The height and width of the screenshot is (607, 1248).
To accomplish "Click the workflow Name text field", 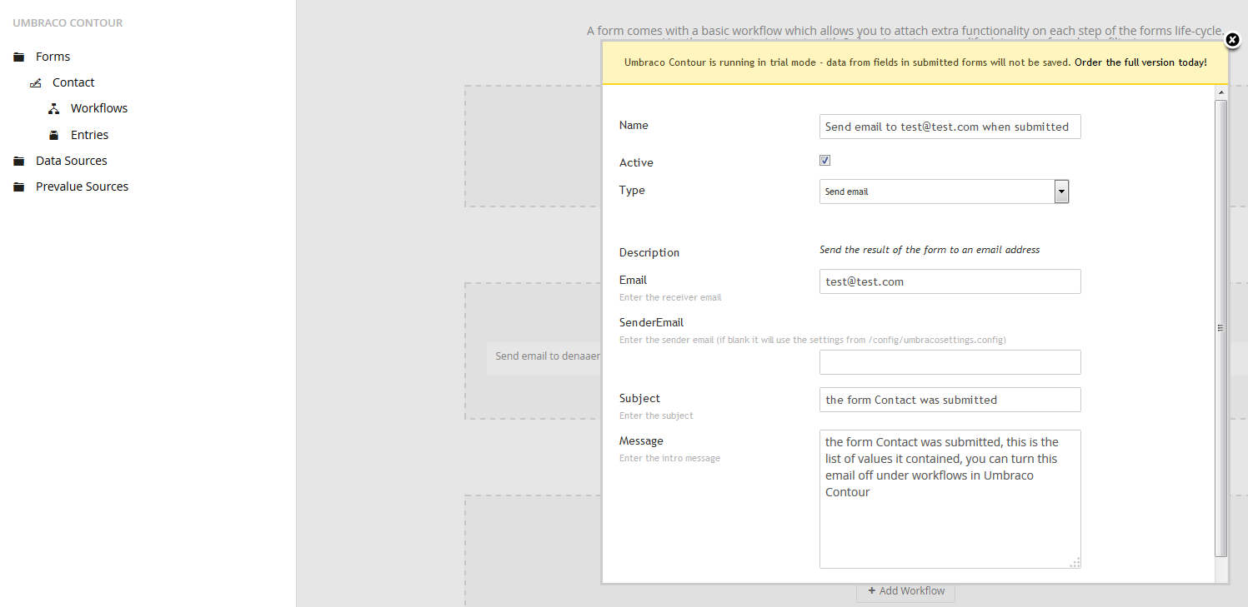I will click(950, 127).
